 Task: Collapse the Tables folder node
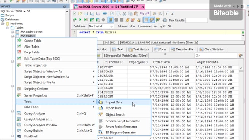7,28
